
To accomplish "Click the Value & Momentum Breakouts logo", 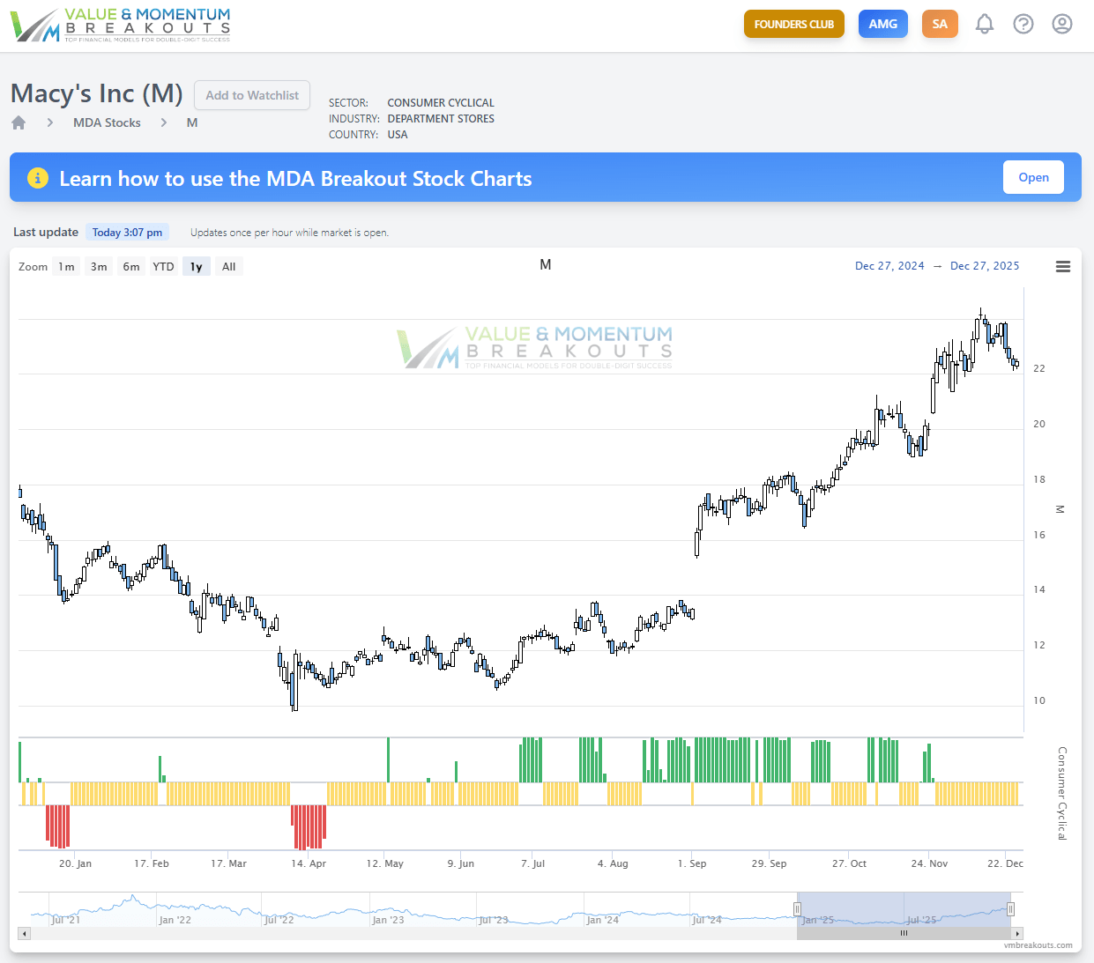I will coord(121,25).
